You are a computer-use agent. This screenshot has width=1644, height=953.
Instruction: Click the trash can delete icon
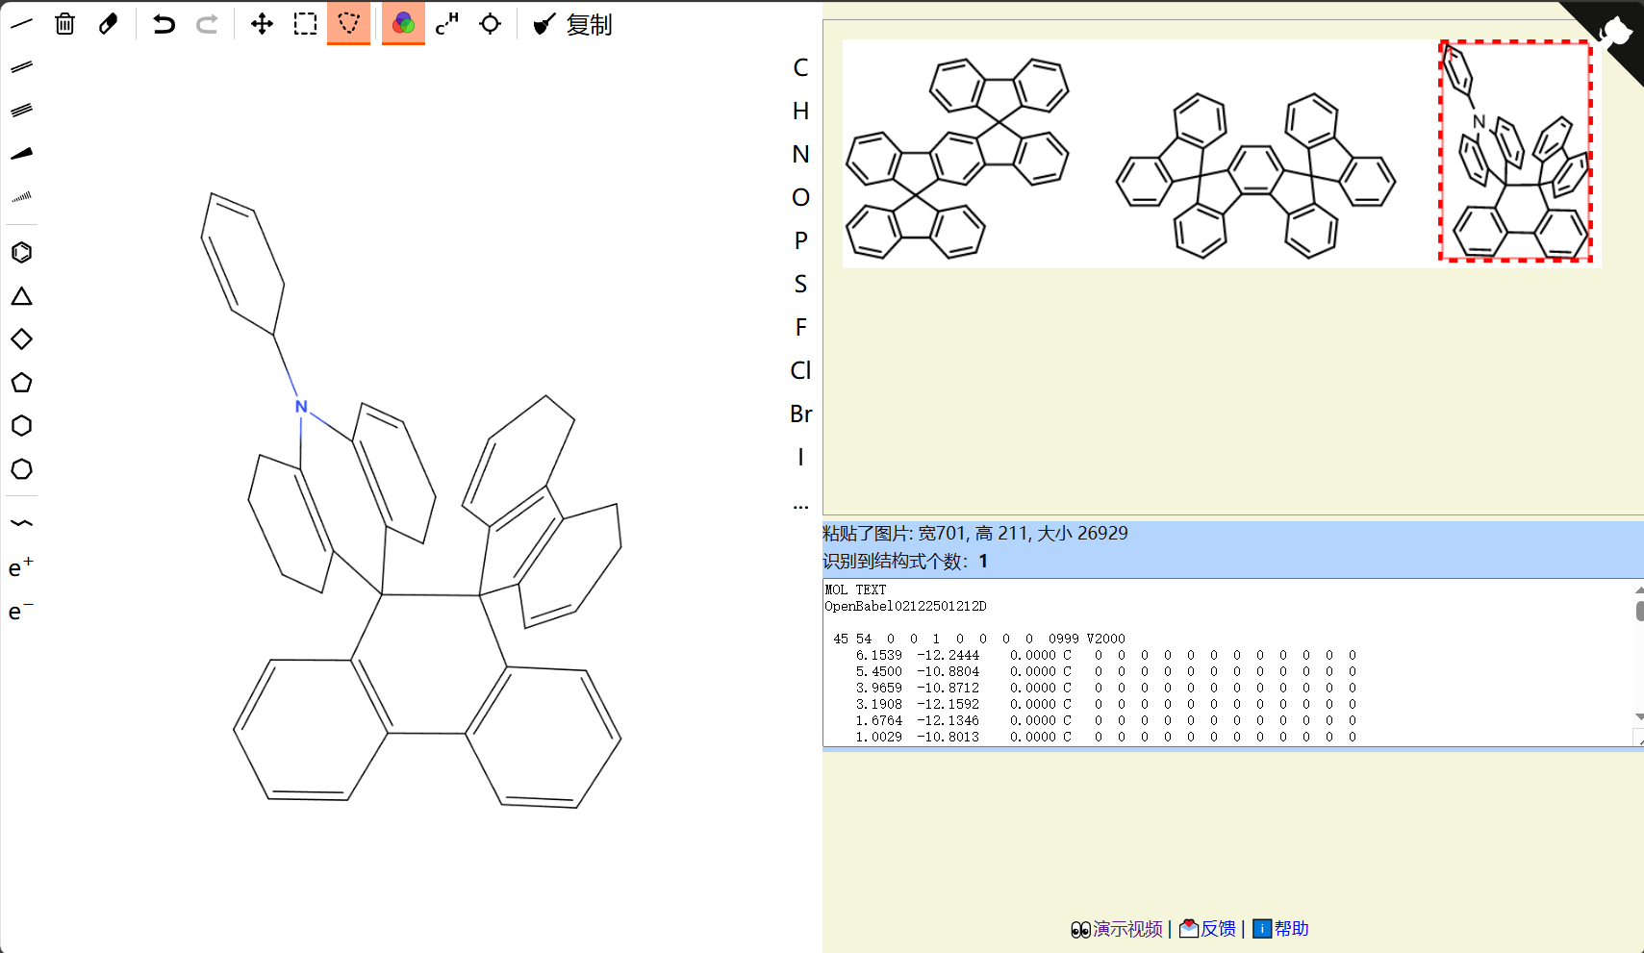point(64,24)
